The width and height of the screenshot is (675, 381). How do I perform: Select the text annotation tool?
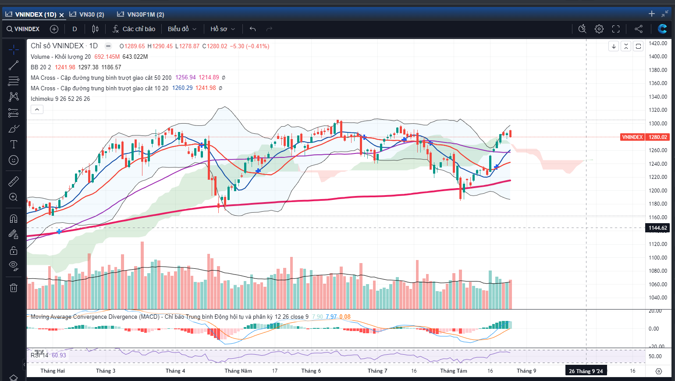(x=14, y=144)
